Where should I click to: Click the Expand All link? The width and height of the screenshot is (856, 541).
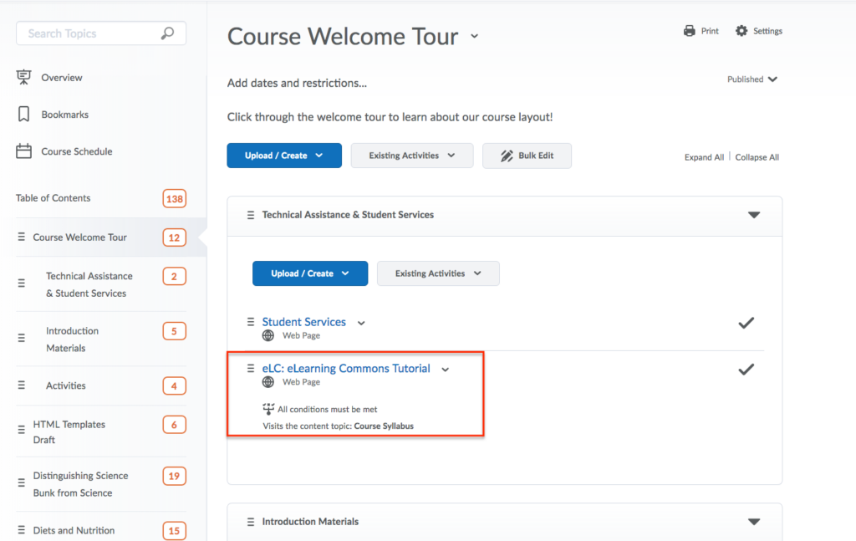click(x=704, y=157)
